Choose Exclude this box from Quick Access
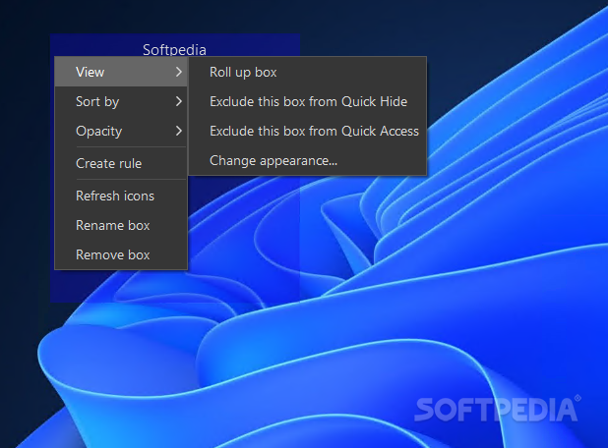This screenshot has width=608, height=448. click(308, 131)
